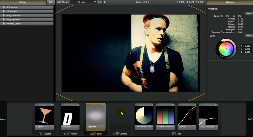
Task: Click the center of the color wheel
Action: pos(226,49)
